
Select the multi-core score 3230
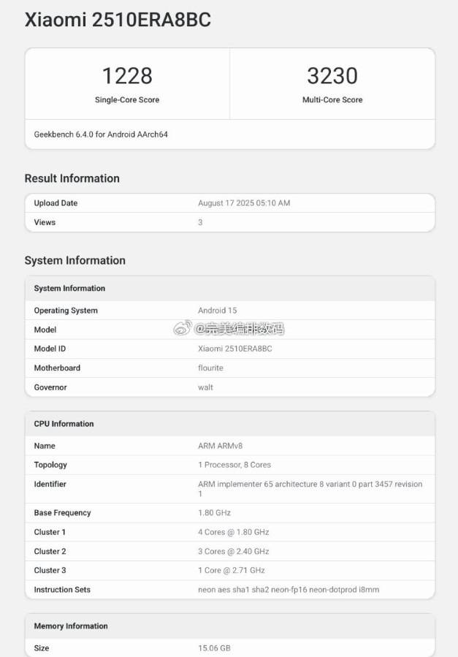(332, 75)
